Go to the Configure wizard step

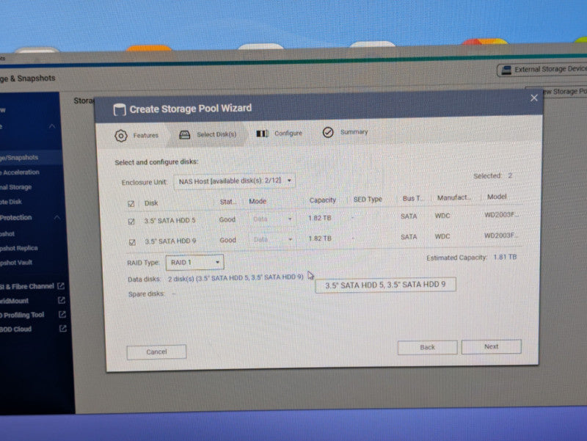pos(280,134)
